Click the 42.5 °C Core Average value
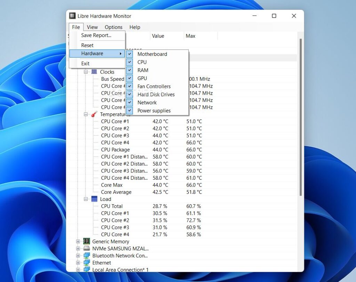Screen dimensions: 356x282 click(160, 192)
